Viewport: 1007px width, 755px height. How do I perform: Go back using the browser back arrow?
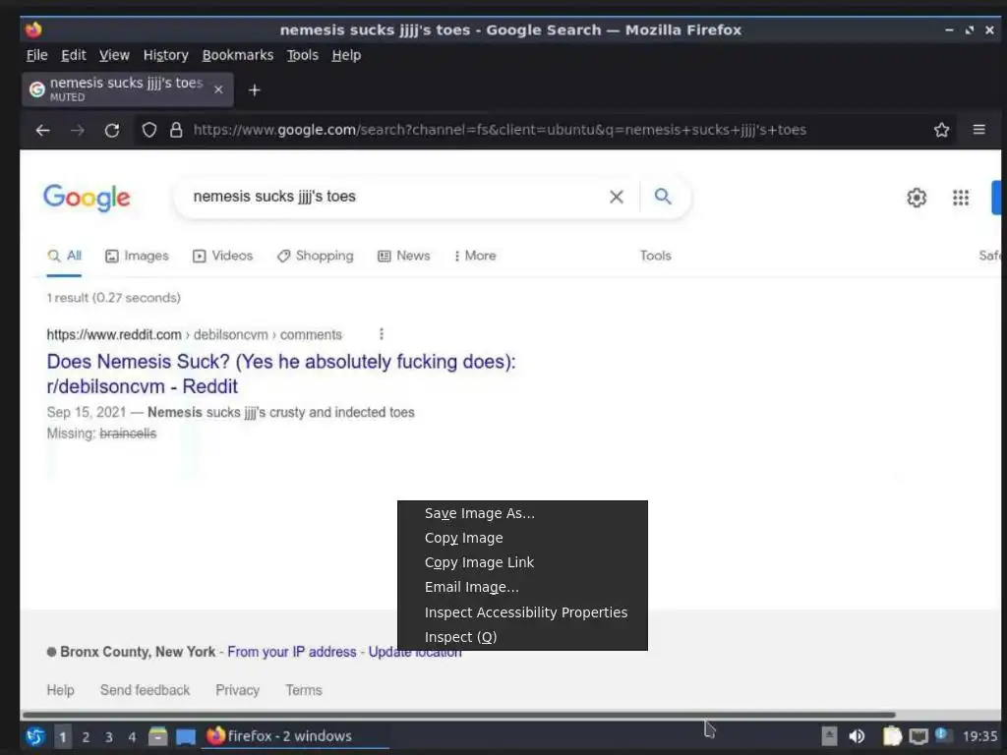pyautogui.click(x=43, y=131)
